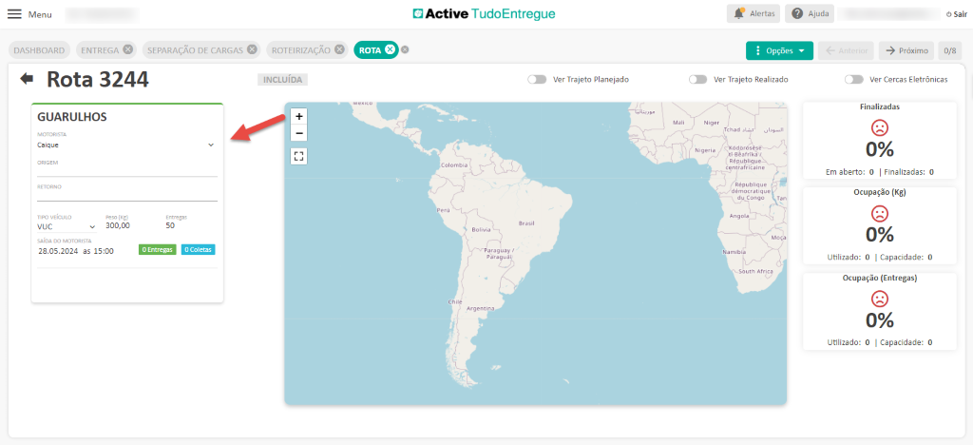Click the Origem input field
Image resolution: width=973 pixels, height=445 pixels.
point(127,170)
